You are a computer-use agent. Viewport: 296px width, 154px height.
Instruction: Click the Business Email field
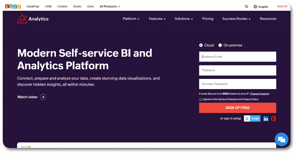tap(238, 57)
